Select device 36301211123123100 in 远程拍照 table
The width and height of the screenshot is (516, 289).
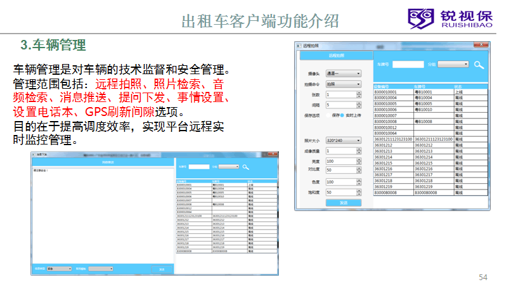pos(430,139)
